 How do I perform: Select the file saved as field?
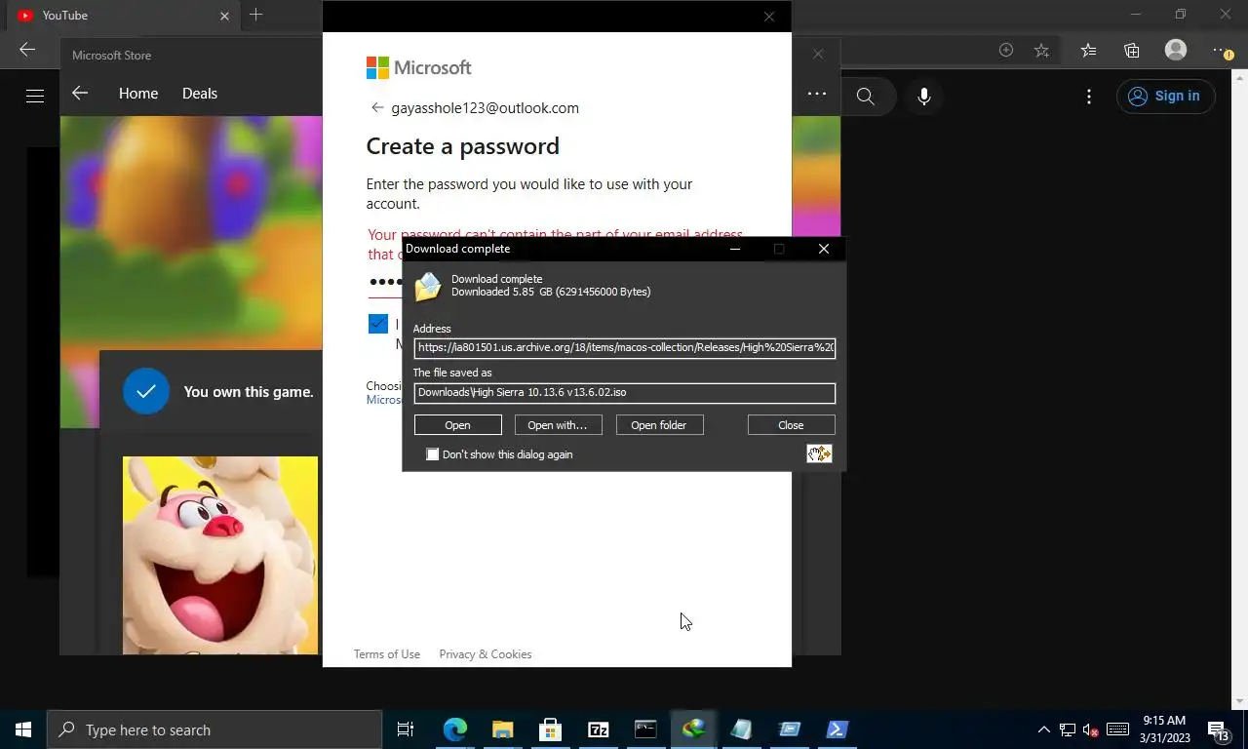[624, 392]
